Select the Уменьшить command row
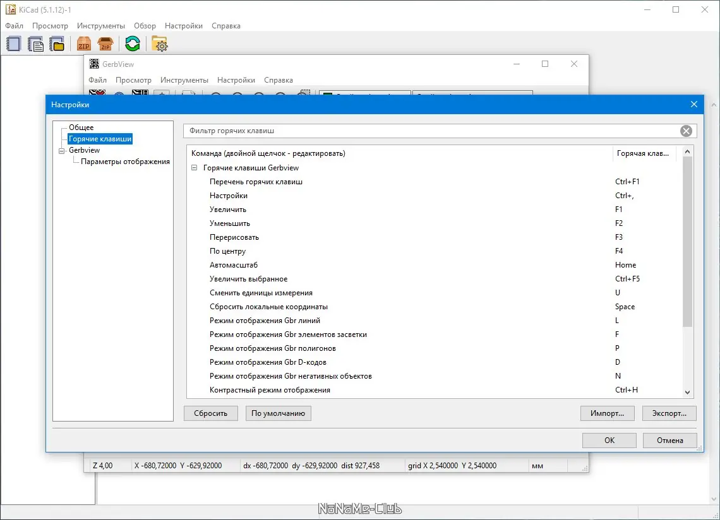The image size is (720, 520). coord(435,223)
